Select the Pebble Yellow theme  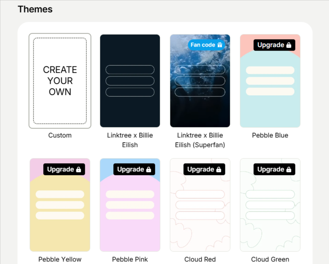[60, 210]
